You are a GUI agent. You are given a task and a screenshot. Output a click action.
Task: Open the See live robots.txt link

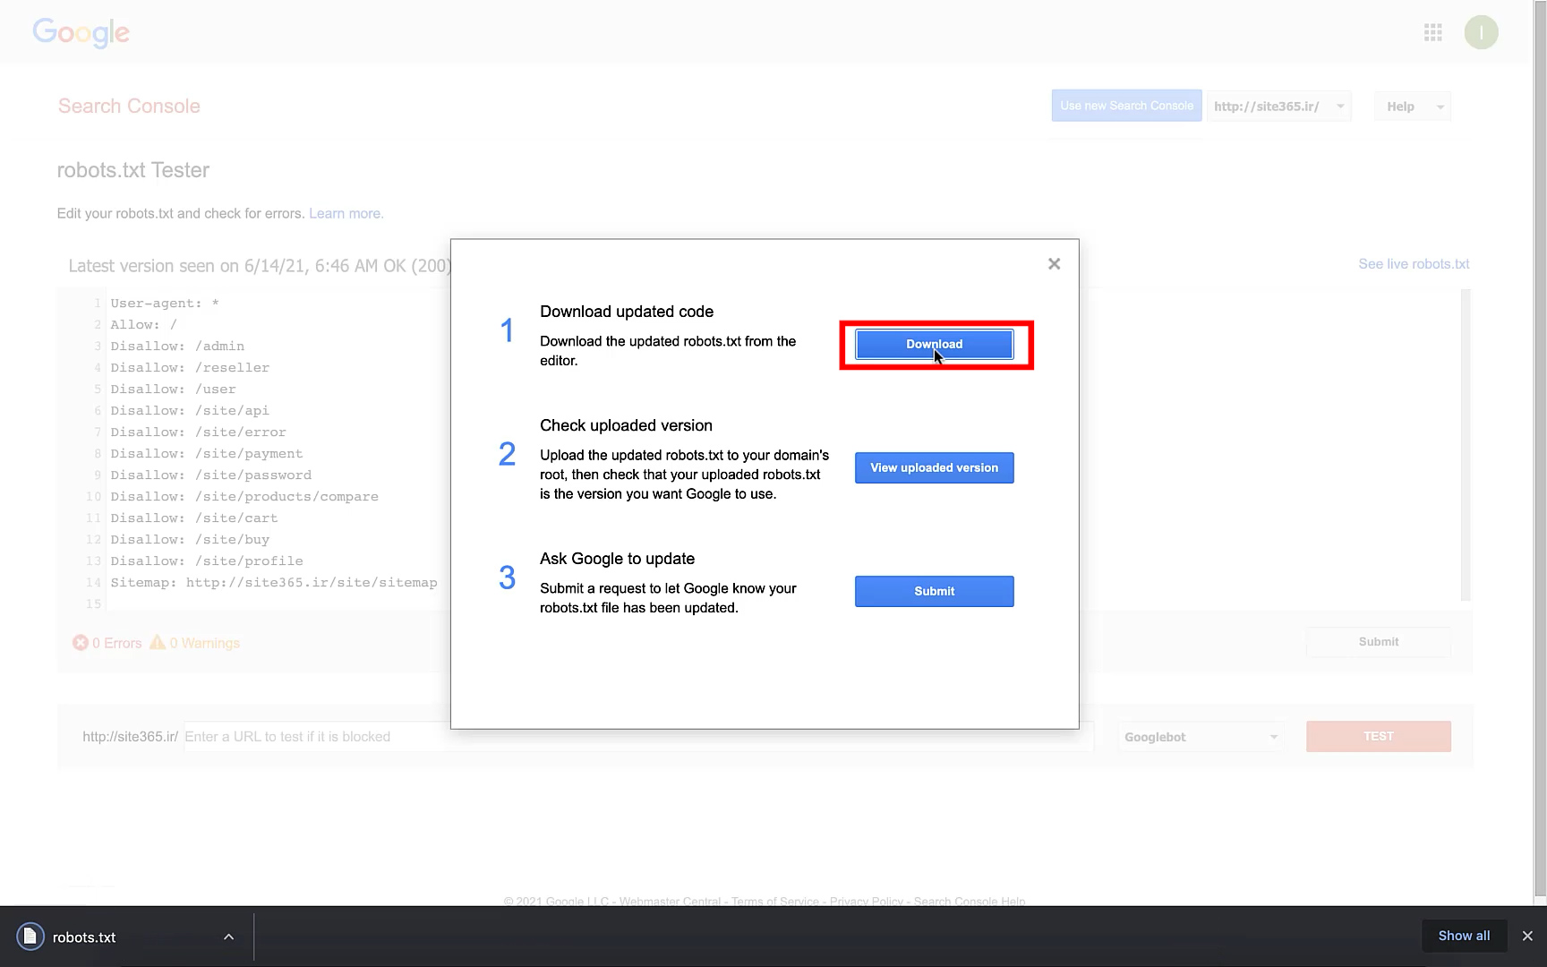click(1414, 264)
